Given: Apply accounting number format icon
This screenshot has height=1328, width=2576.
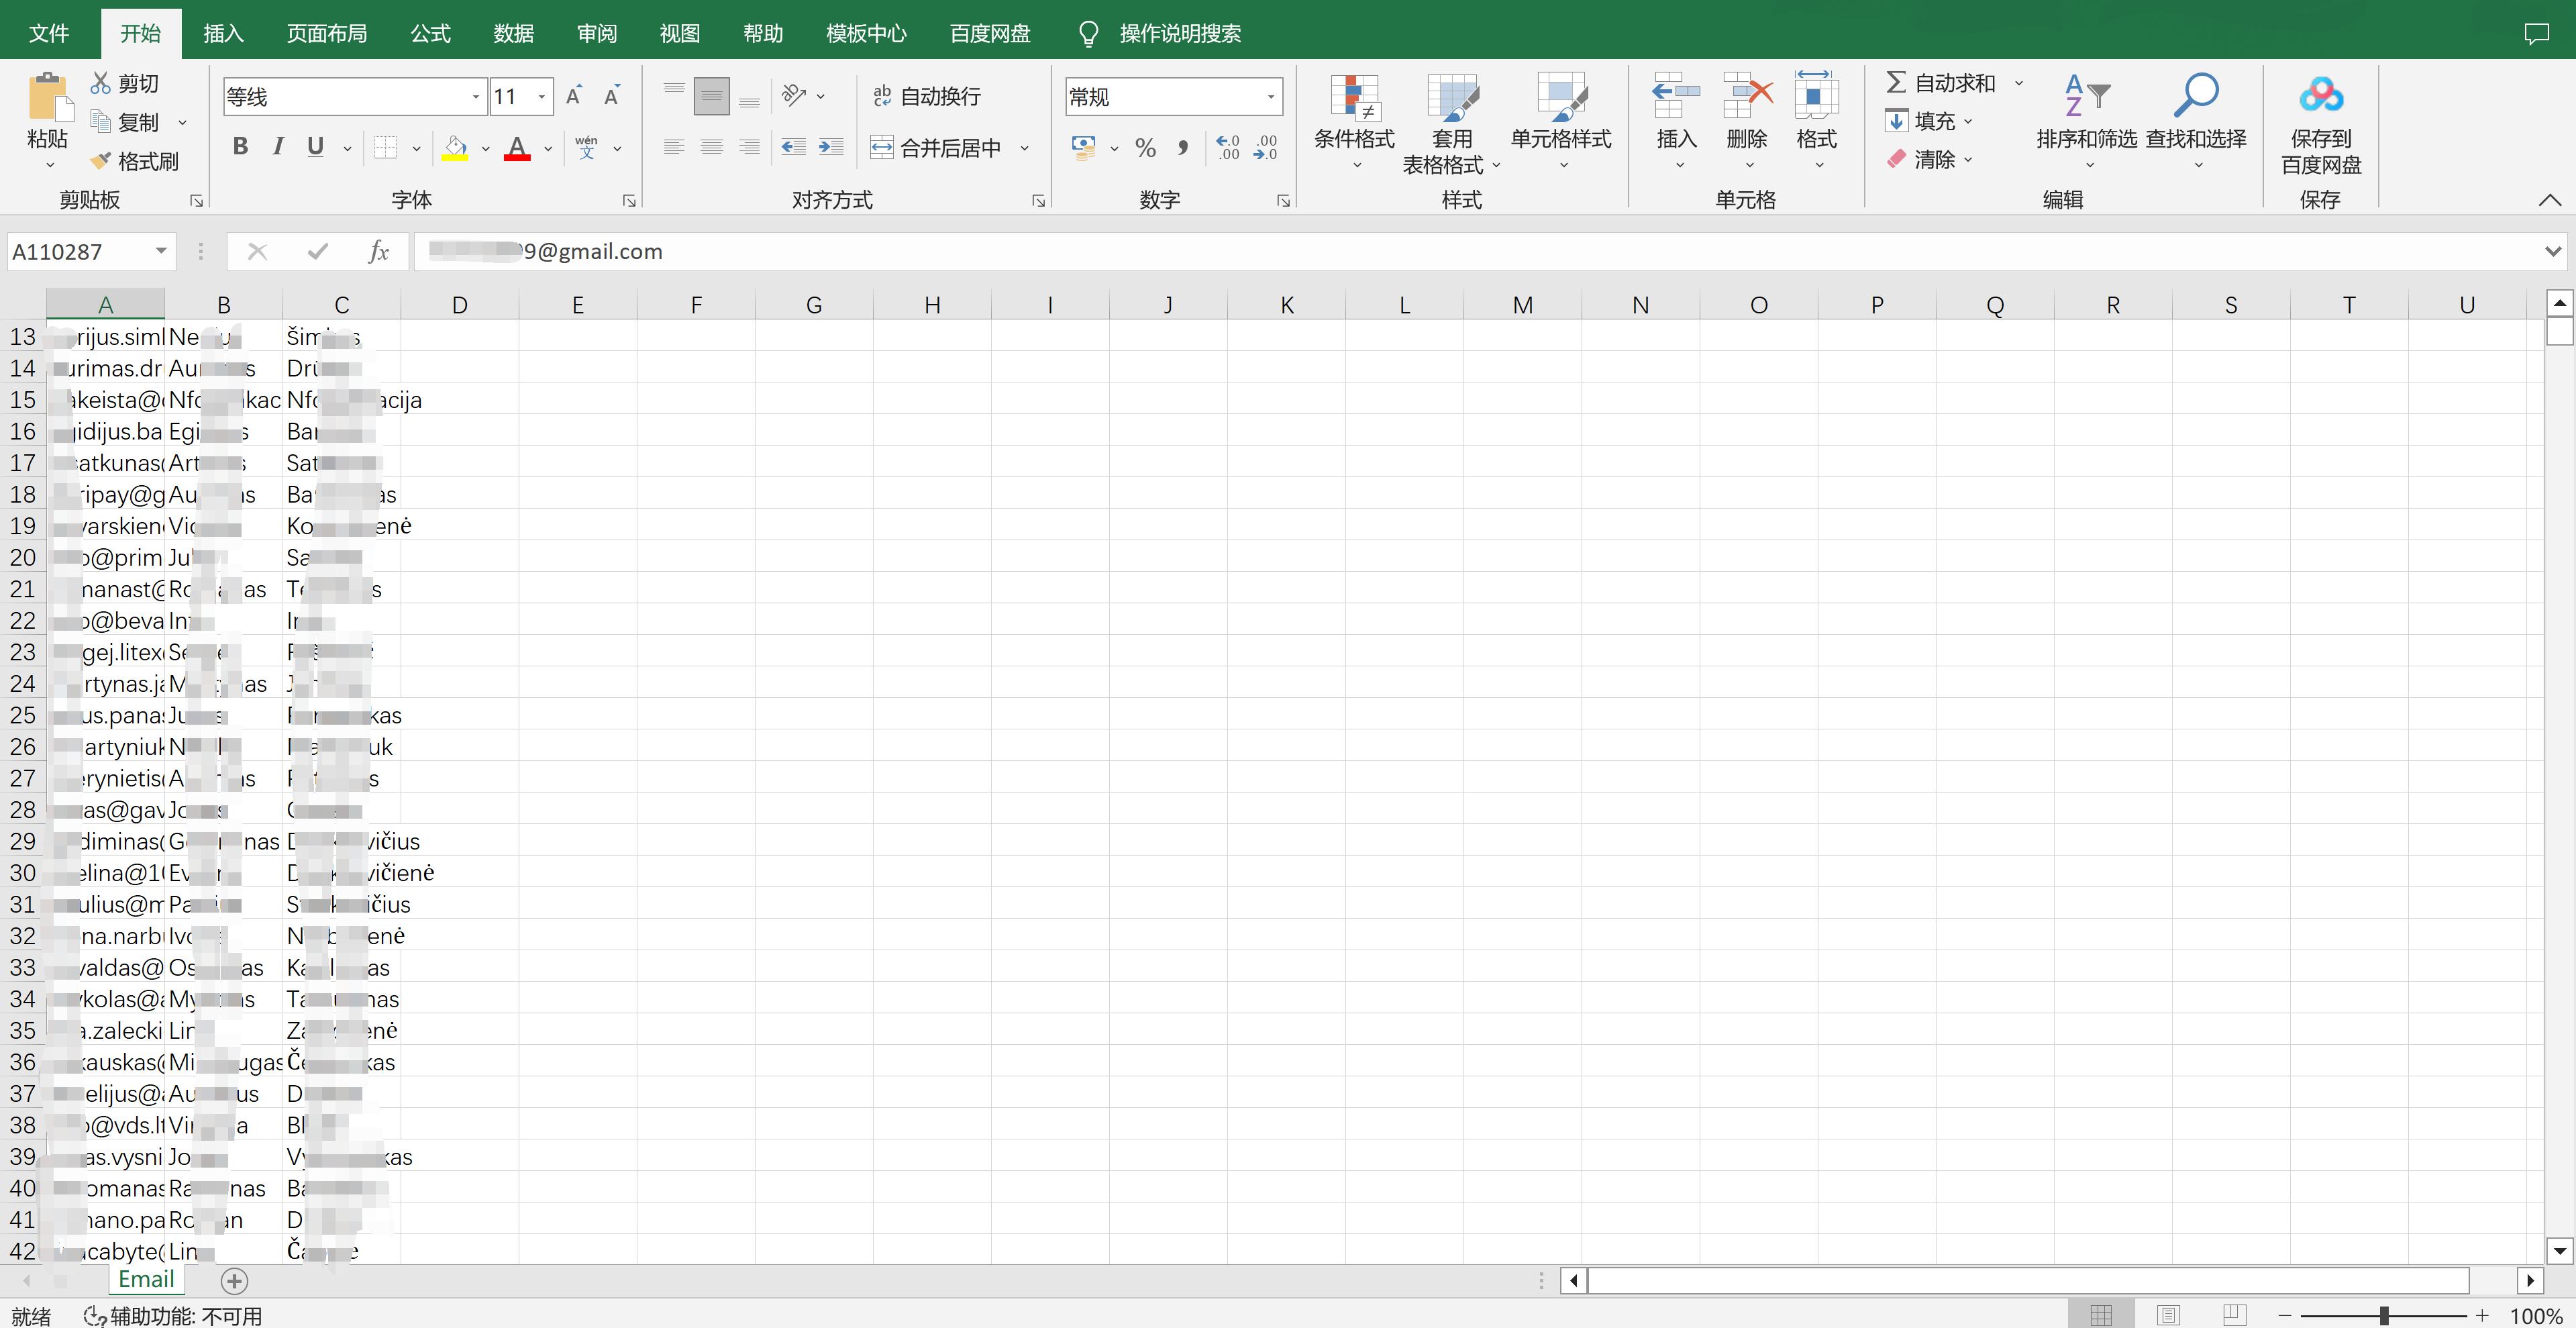Looking at the screenshot, I should point(1083,148).
